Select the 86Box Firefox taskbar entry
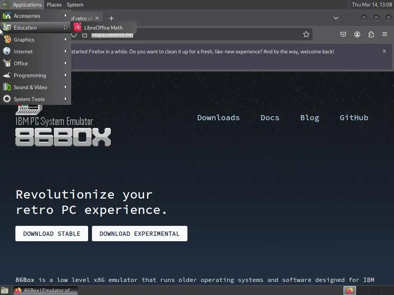Screen dimensions: 394x295 [x=46, y=290]
